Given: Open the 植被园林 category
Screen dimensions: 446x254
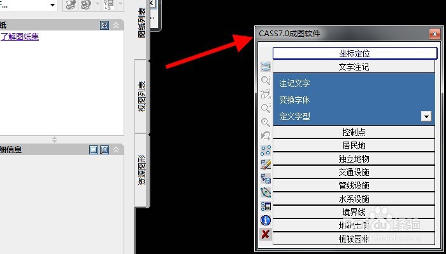Looking at the screenshot, I should coord(354,239).
